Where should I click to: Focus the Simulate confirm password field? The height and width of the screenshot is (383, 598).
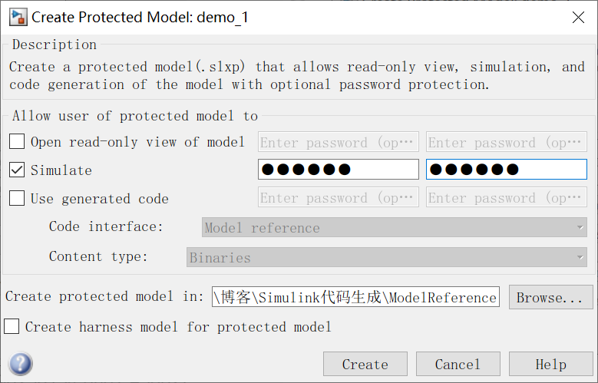tap(506, 170)
